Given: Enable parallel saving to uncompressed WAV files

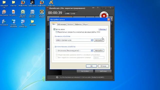Looking at the screenshot, I should click(x=57, y=32).
